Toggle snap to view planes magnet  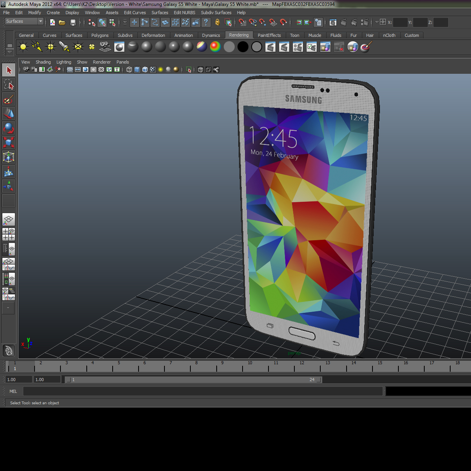coord(273,22)
